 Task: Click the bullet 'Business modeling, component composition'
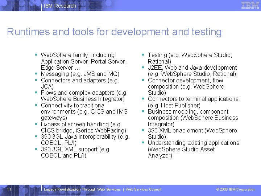click(193, 118)
